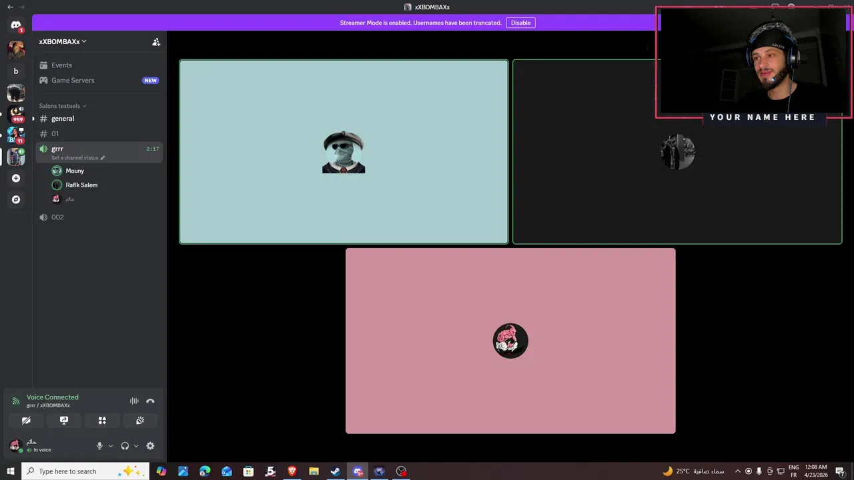Open OBS Studio from taskbar
854x480 pixels.
point(401,471)
